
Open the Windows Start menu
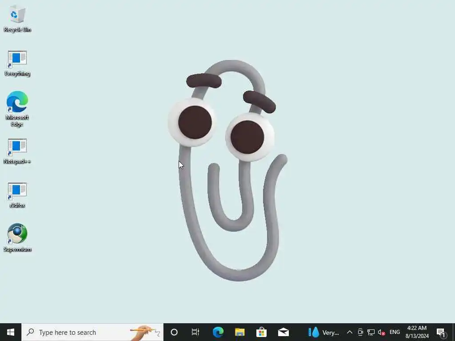[11, 332]
